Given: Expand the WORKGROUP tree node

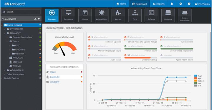Looking at the screenshot, I should (x=4, y=70).
